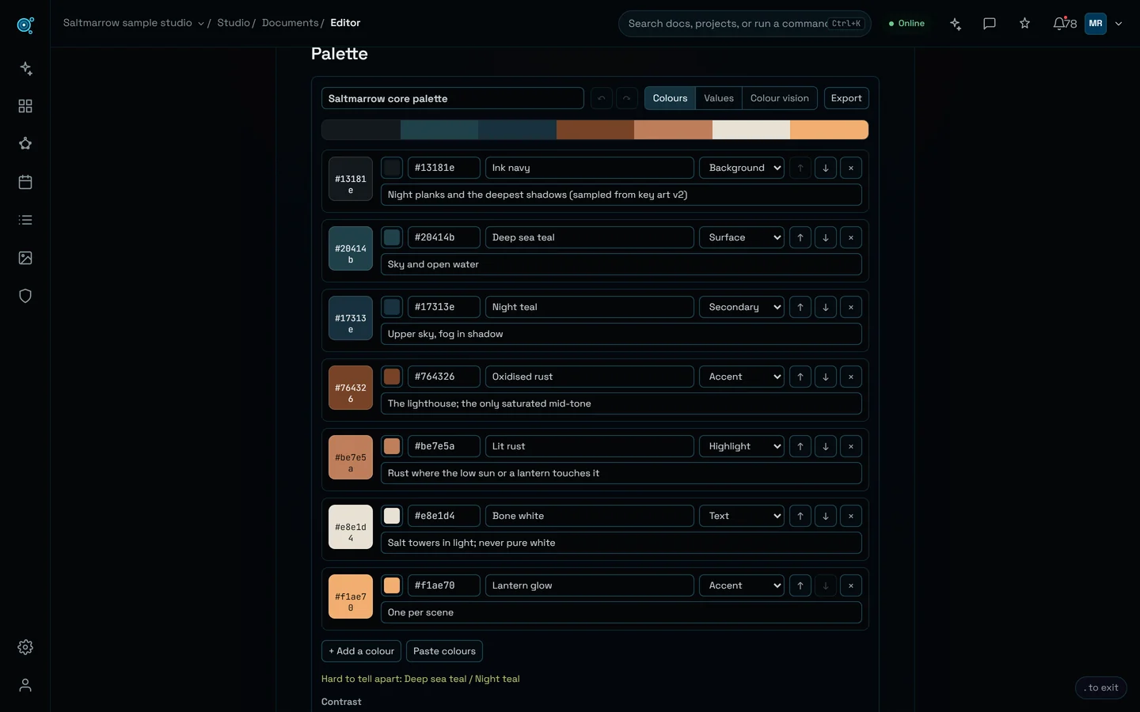
Task: Open the calendar icon in sidebar
Action: (25, 182)
